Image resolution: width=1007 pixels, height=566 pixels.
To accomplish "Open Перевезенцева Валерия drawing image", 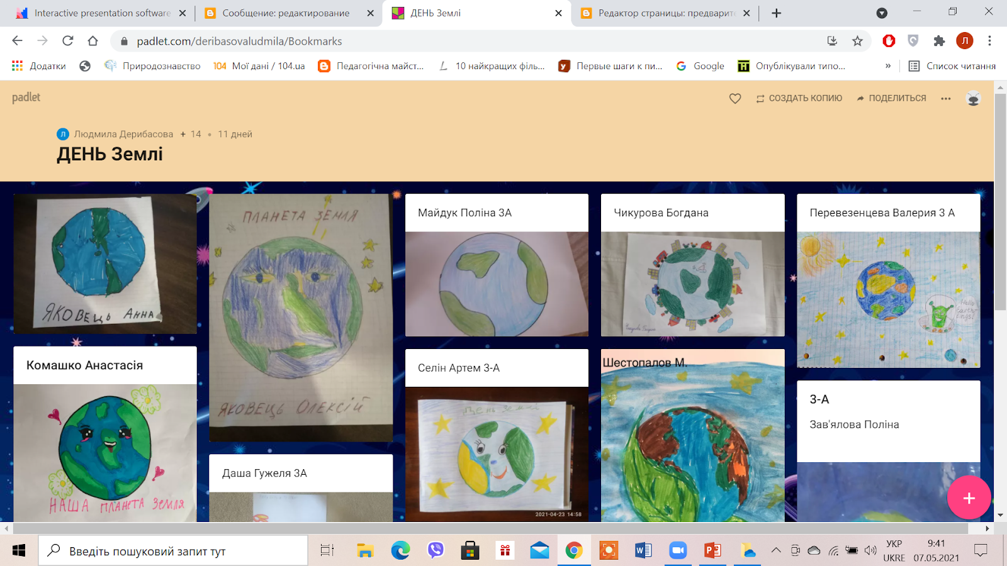I will click(x=888, y=300).
